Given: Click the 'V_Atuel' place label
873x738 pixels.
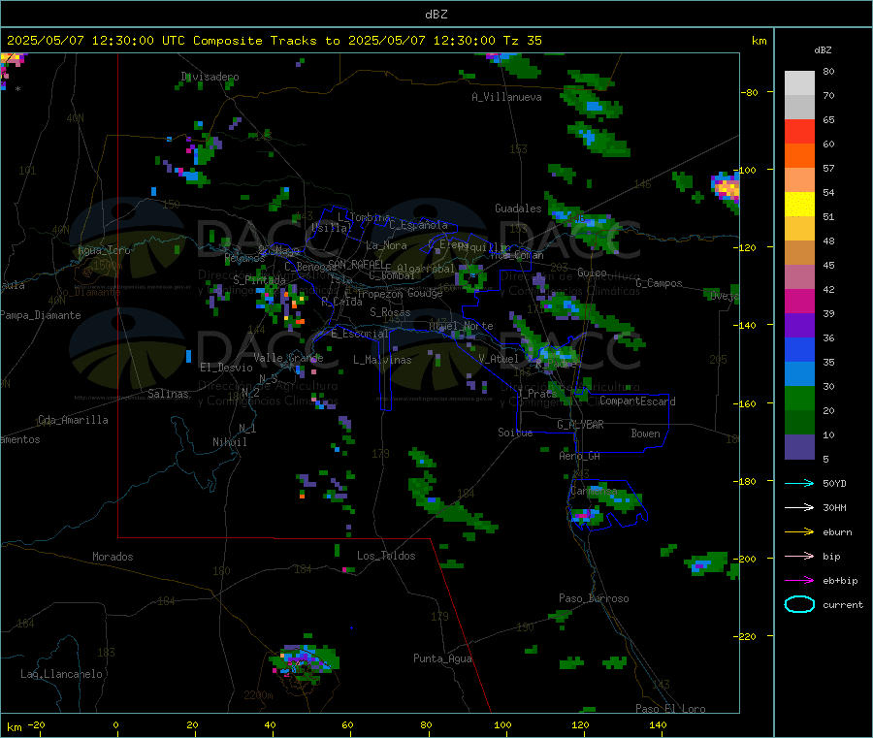Looking at the screenshot, I should [499, 359].
